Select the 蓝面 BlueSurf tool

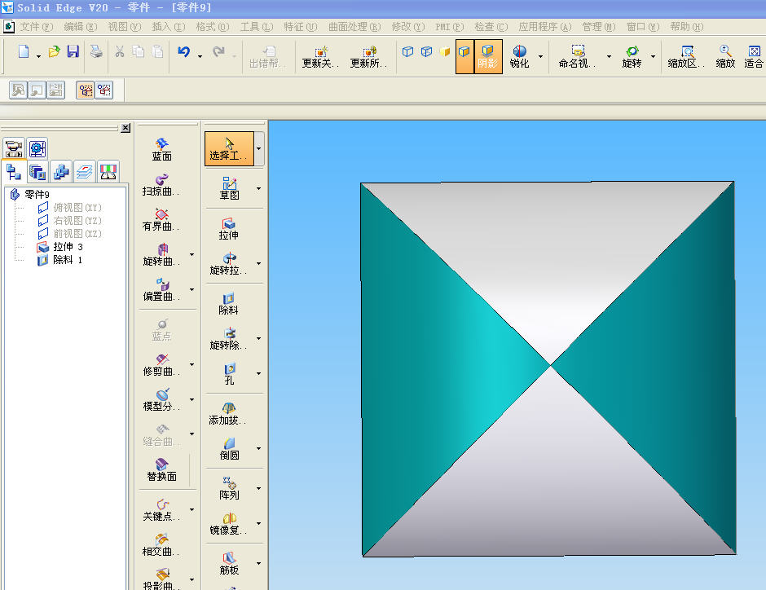point(161,149)
